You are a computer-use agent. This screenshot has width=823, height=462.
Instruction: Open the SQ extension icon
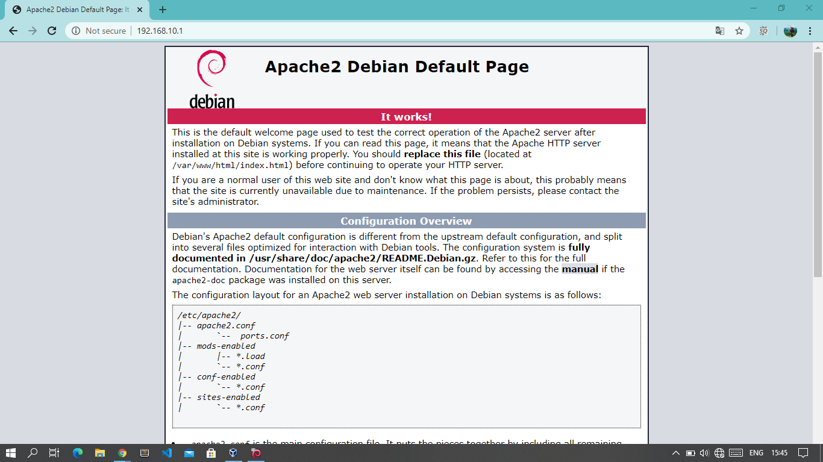pos(764,31)
